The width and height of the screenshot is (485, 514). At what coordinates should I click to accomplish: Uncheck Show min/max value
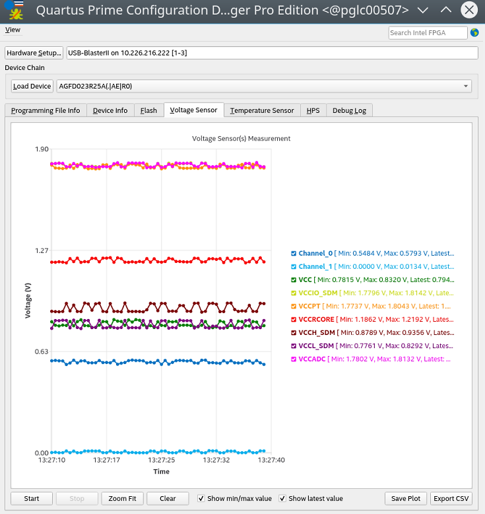201,498
